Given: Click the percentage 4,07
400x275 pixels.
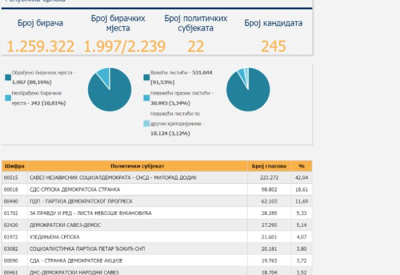Looking at the screenshot, I should tap(301, 237).
